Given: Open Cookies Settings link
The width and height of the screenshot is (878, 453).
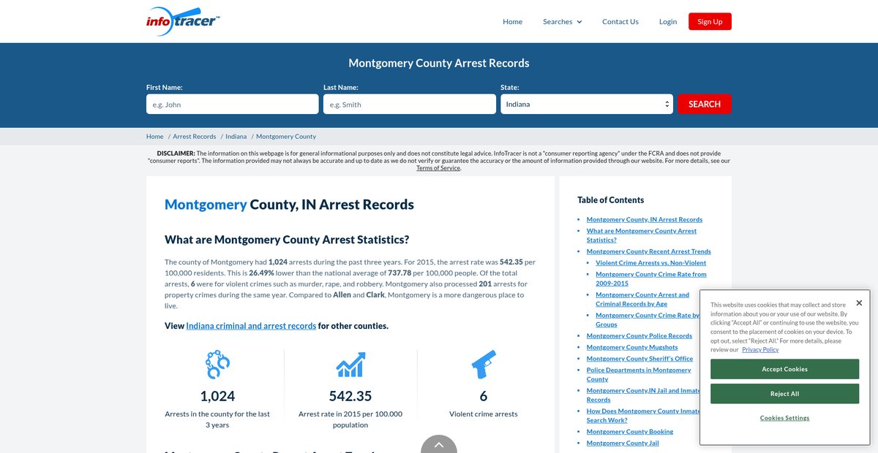Looking at the screenshot, I should click(x=784, y=418).
